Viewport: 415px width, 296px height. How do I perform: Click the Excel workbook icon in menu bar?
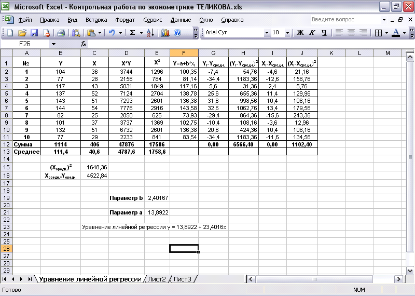point(9,19)
